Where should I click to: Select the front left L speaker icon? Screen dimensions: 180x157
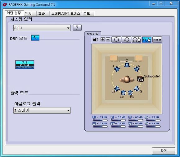[117, 69]
